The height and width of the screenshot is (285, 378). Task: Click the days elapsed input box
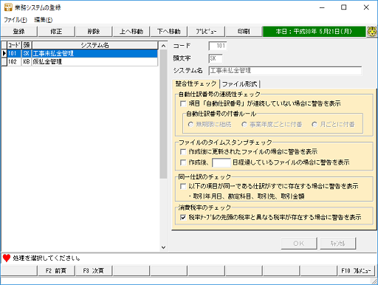[x=221, y=162]
